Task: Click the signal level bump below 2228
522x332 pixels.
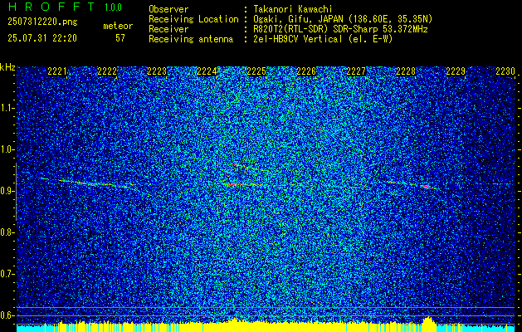Action: pos(429,322)
